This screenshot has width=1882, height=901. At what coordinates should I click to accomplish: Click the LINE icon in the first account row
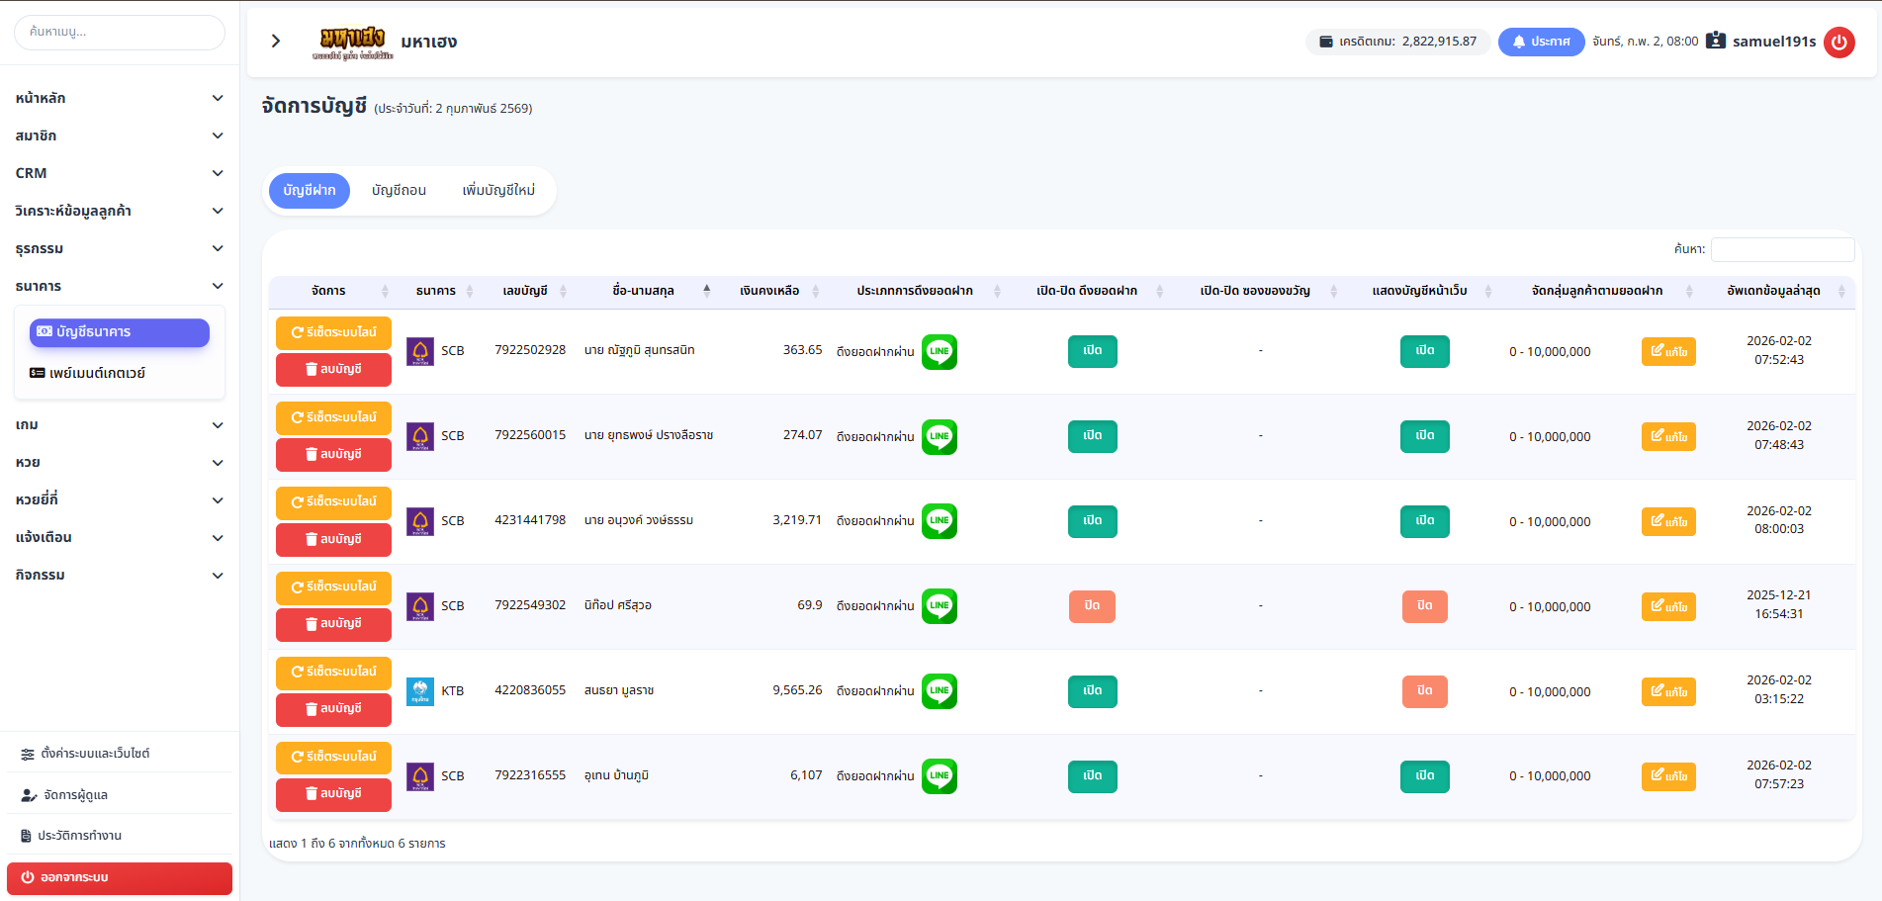tap(939, 351)
